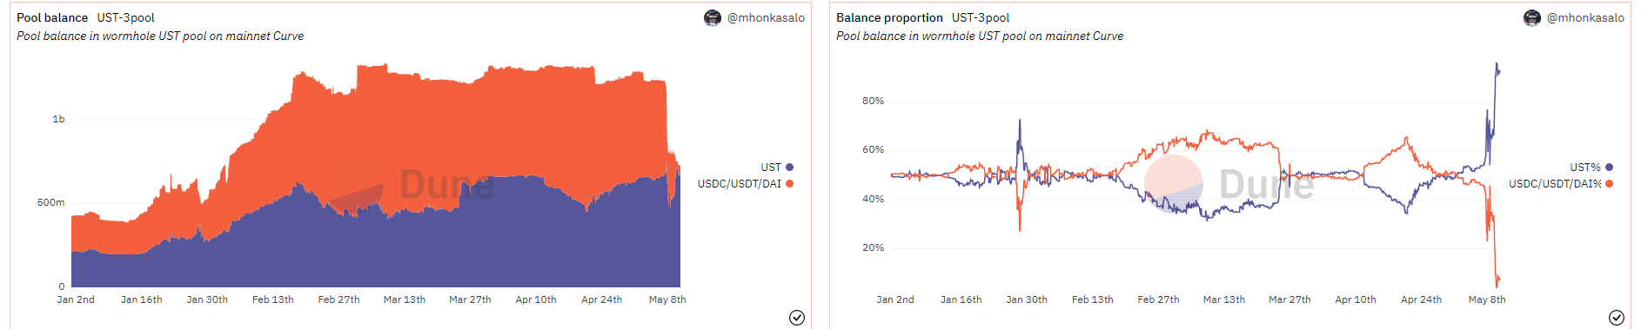Click the purple UST legend dot

[790, 168]
